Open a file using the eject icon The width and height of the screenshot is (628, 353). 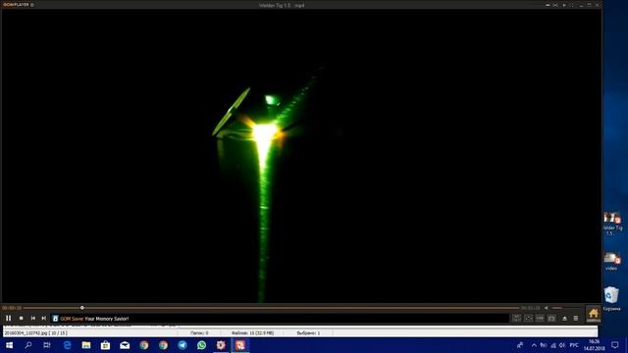coord(564,318)
